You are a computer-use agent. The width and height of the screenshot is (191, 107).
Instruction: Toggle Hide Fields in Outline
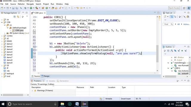175,51
